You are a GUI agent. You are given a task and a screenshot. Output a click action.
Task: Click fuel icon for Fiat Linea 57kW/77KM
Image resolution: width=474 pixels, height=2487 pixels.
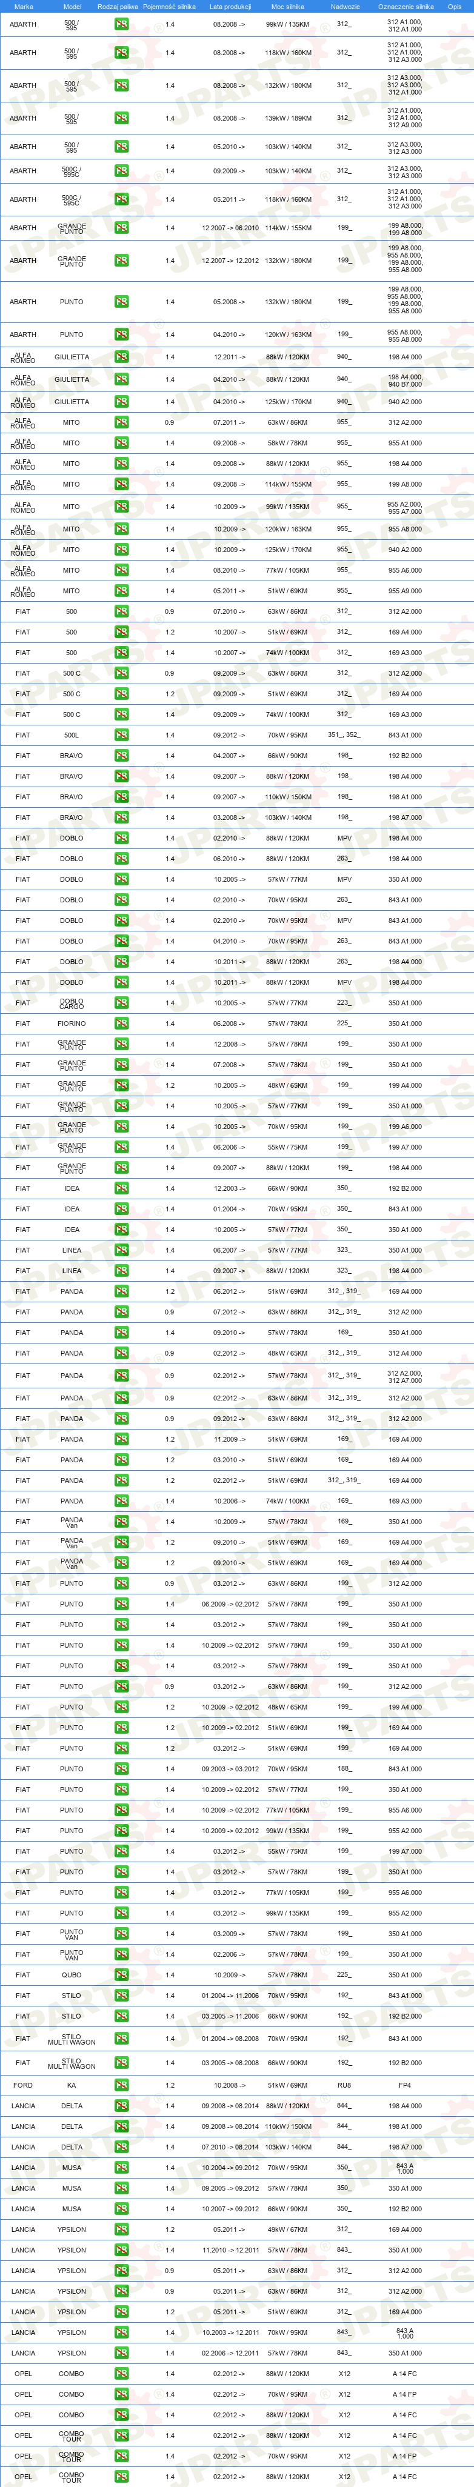(x=121, y=1250)
